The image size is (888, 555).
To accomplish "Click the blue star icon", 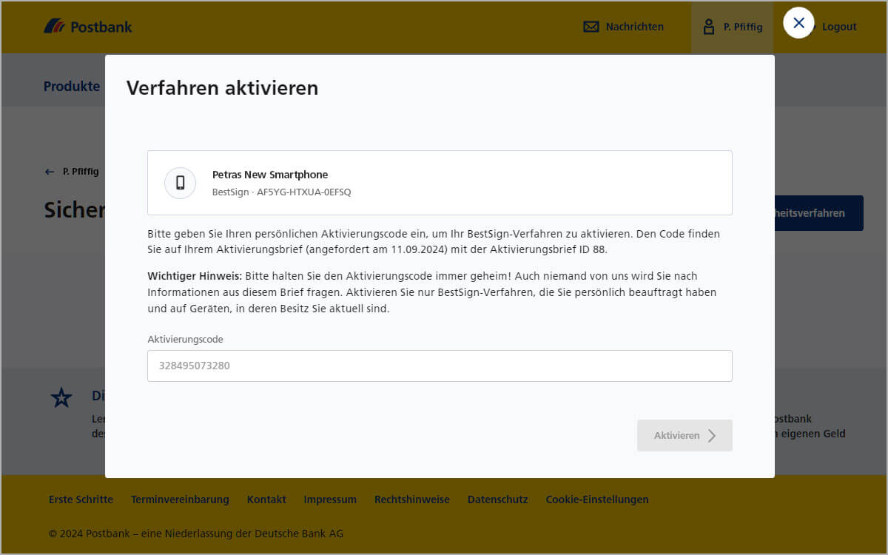I will click(61, 397).
